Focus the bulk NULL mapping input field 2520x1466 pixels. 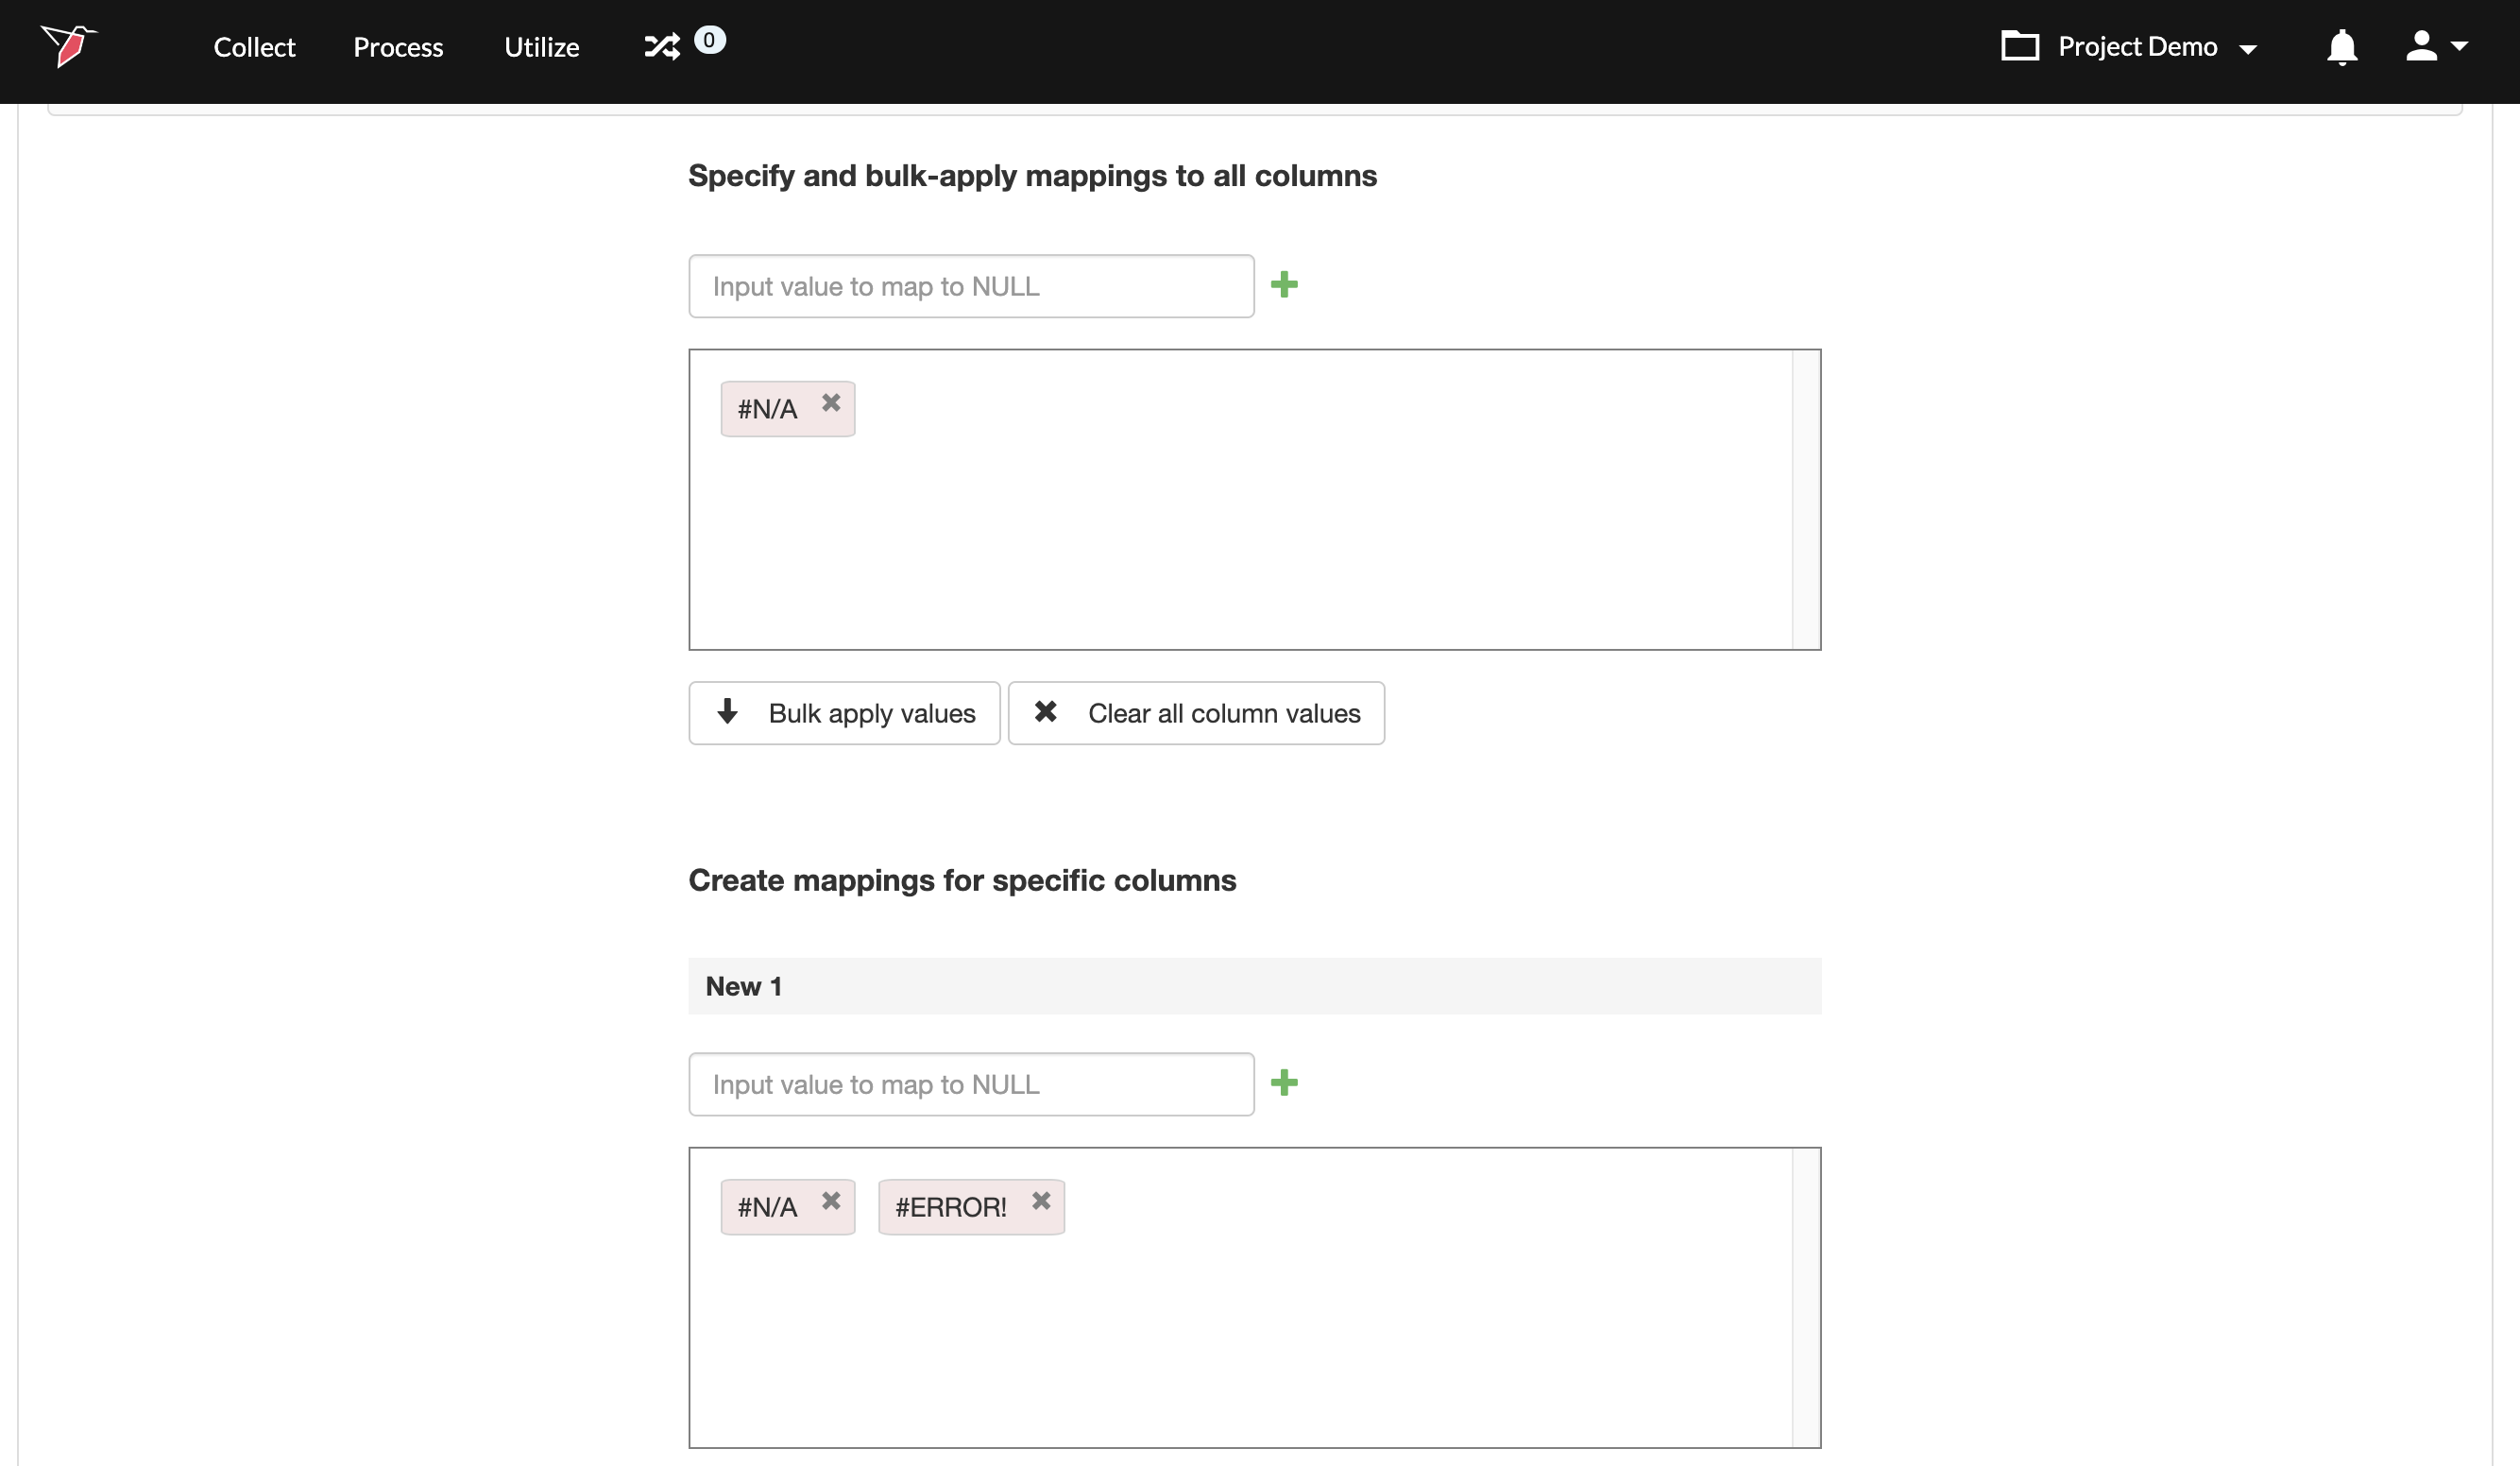click(x=971, y=286)
